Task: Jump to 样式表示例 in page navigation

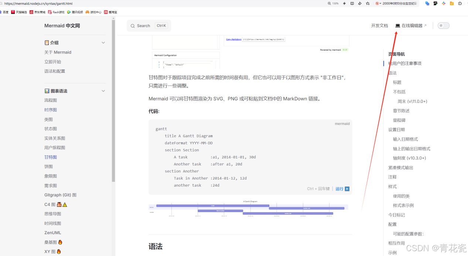Action: pyautogui.click(x=403, y=205)
